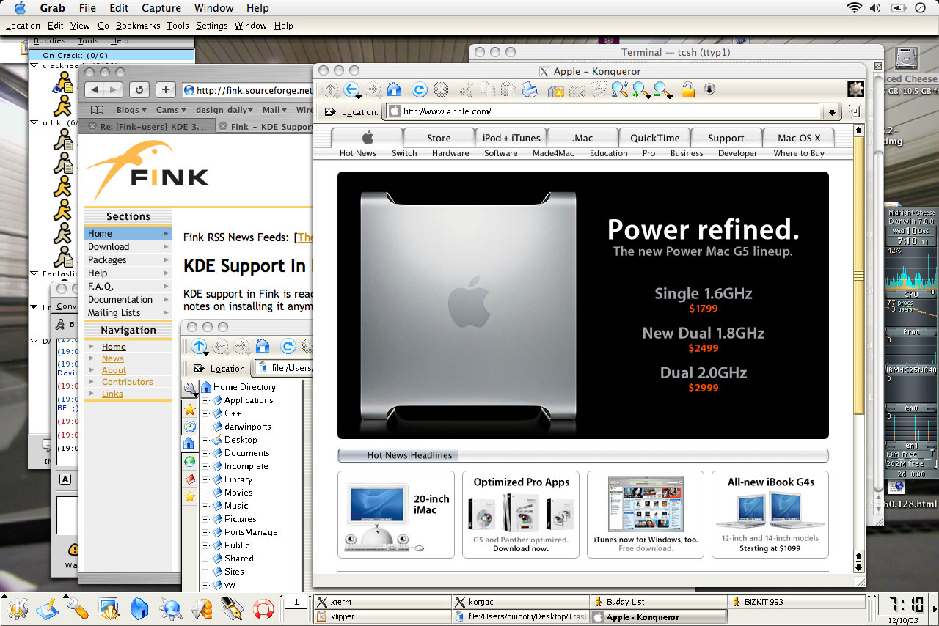Screen dimensions: 939x626
Task: Click the News link in Fink Navigation
Action: click(x=113, y=358)
